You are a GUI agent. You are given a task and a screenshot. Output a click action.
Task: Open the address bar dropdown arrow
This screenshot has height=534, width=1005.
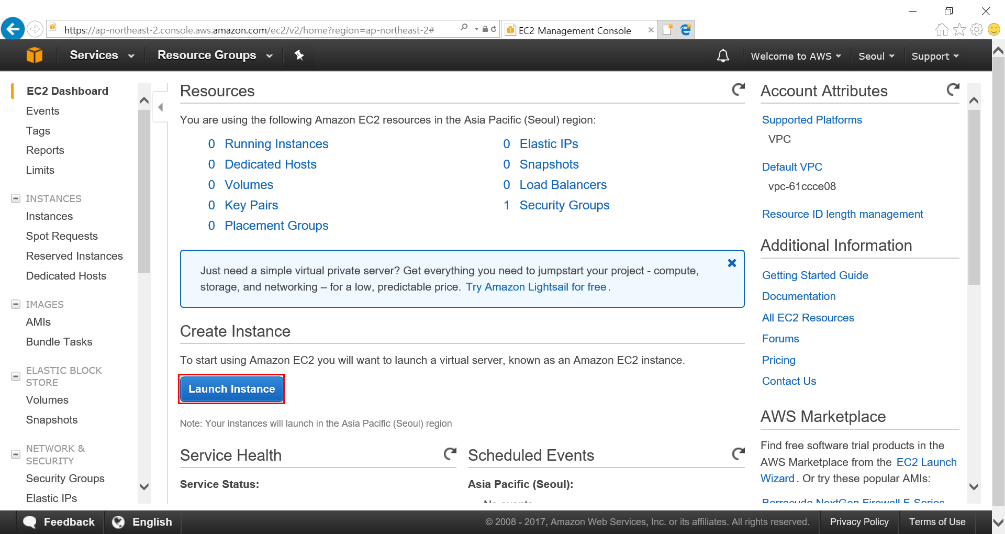[476, 29]
